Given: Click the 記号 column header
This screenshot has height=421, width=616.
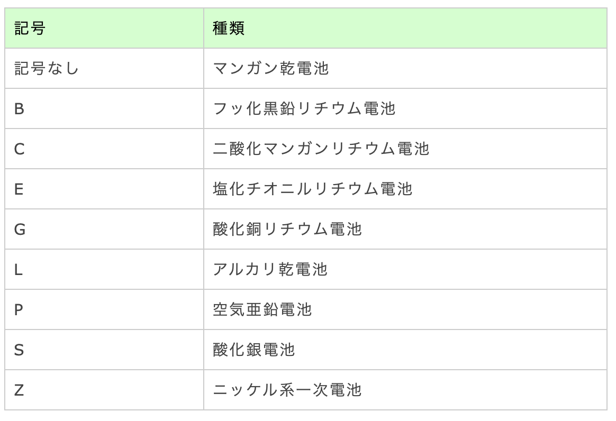Looking at the screenshot, I should [30, 28].
